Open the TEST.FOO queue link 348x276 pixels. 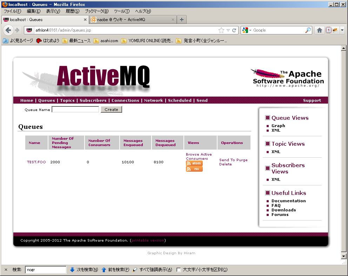click(36, 162)
